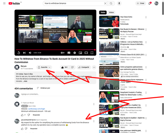Click the magnifier search button
Viewport: 164px width, 133px height.
tap(111, 3)
